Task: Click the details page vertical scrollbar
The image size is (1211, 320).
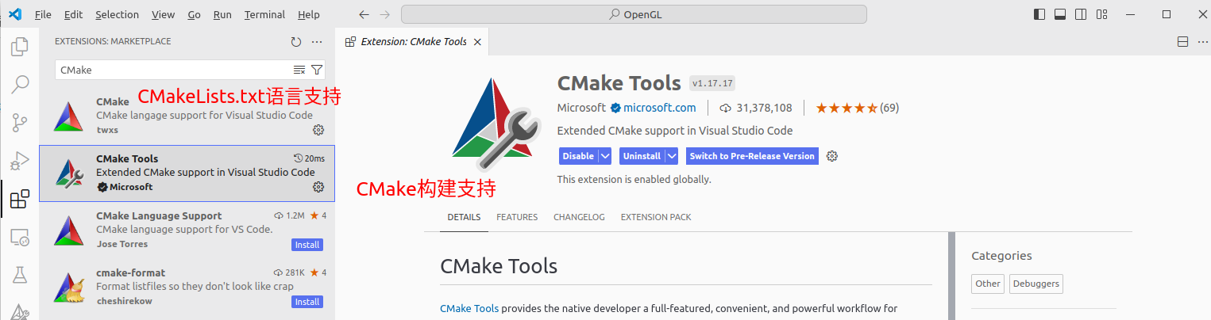Action: tap(951, 276)
